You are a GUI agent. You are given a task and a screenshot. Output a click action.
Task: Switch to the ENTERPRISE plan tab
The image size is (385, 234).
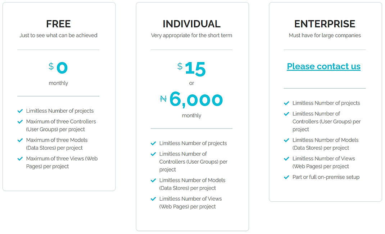pos(325,24)
